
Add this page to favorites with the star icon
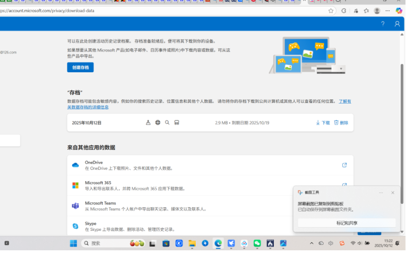(x=331, y=11)
